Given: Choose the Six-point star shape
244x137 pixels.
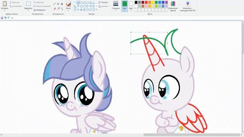Looking at the screenshot, I should tap(84, 10).
